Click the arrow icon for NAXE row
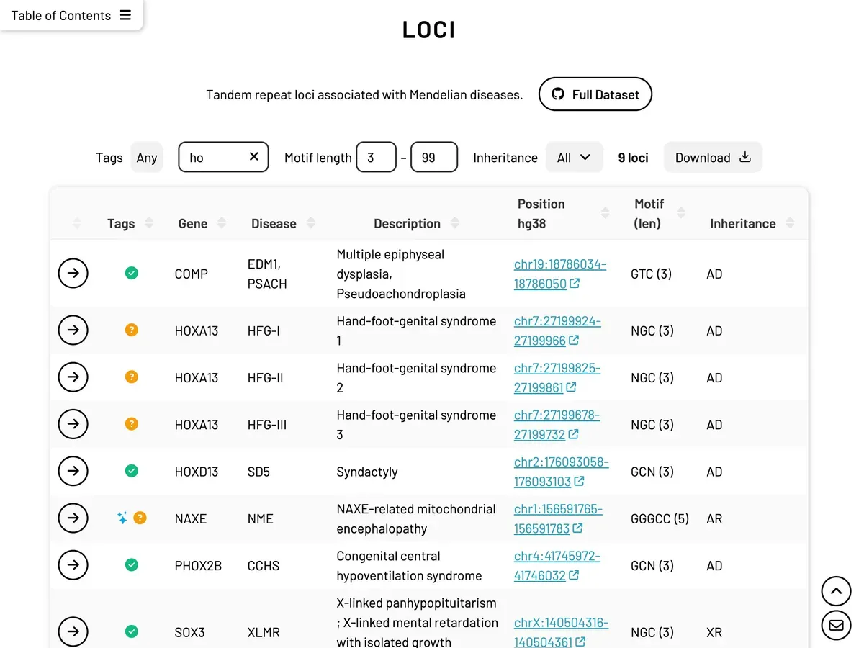The width and height of the screenshot is (864, 648). tap(73, 518)
